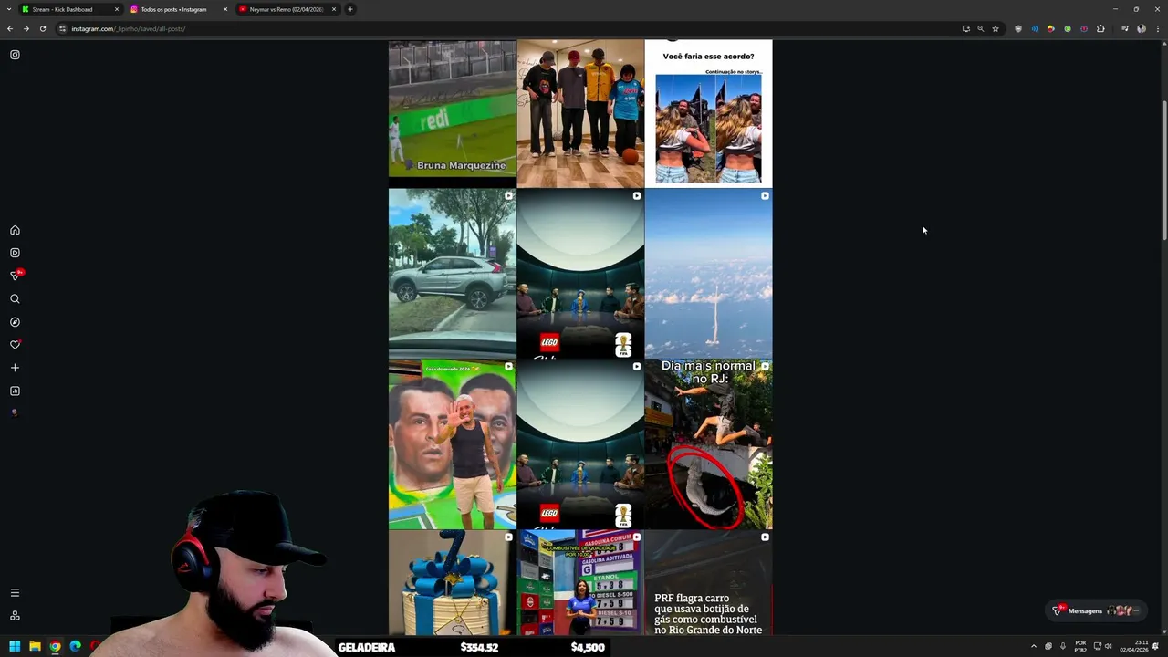This screenshot has height=657, width=1168.
Task: Open Microsoft Edge from taskbar
Action: 75,647
